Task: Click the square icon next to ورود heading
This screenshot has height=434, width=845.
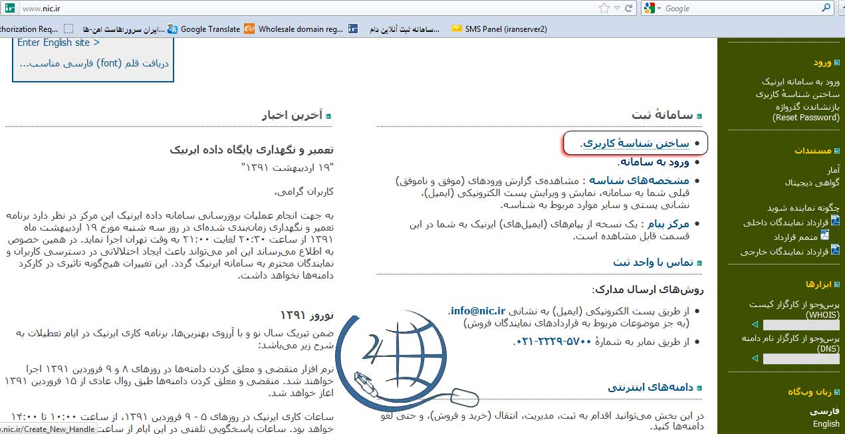Action: (x=837, y=62)
